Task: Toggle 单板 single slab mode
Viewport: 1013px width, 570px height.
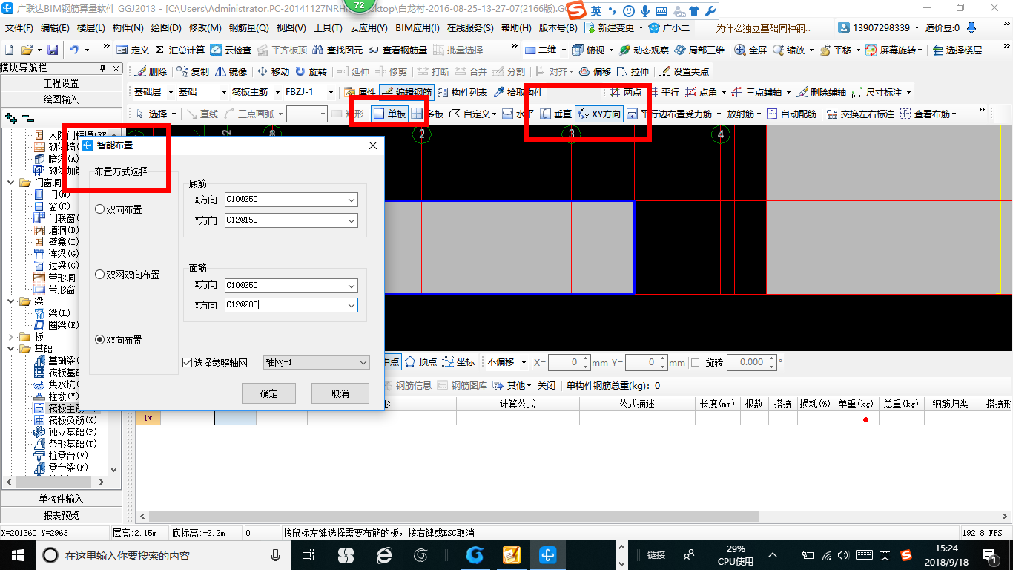Action: (389, 114)
